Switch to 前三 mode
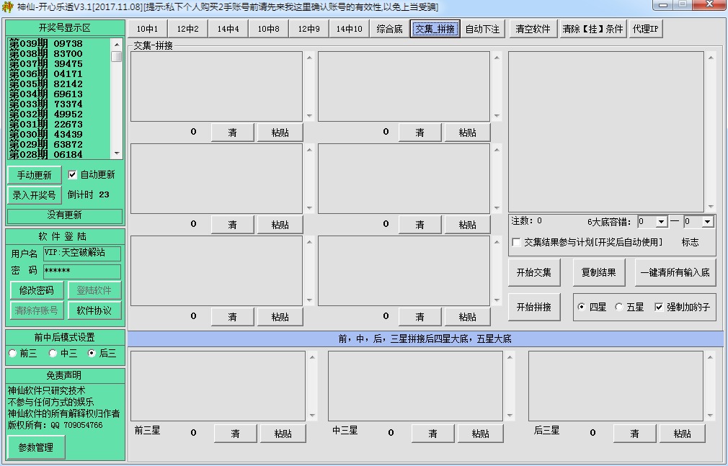The height and width of the screenshot is (466, 728). click(12, 353)
